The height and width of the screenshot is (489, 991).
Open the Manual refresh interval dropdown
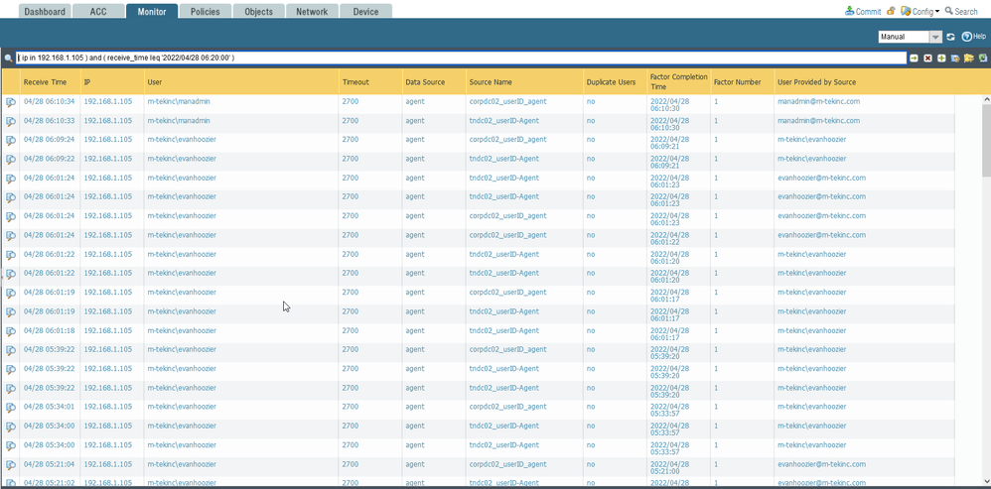click(935, 37)
